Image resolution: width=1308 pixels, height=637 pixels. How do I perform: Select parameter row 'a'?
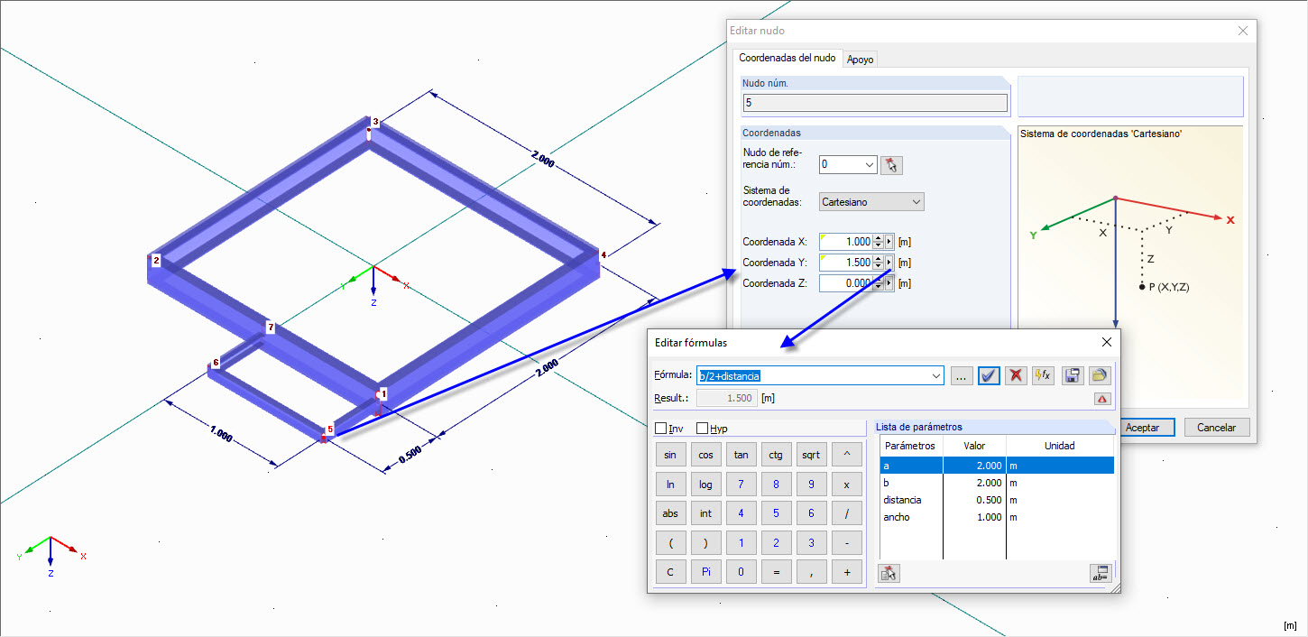click(x=997, y=466)
